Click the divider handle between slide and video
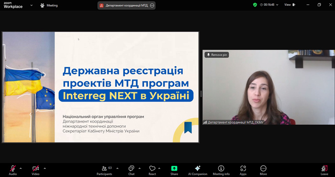 [x=201, y=94]
